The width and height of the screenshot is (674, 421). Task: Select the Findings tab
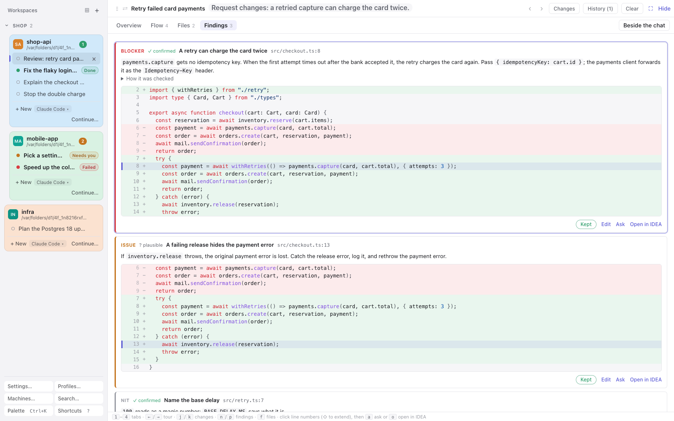pos(218,25)
